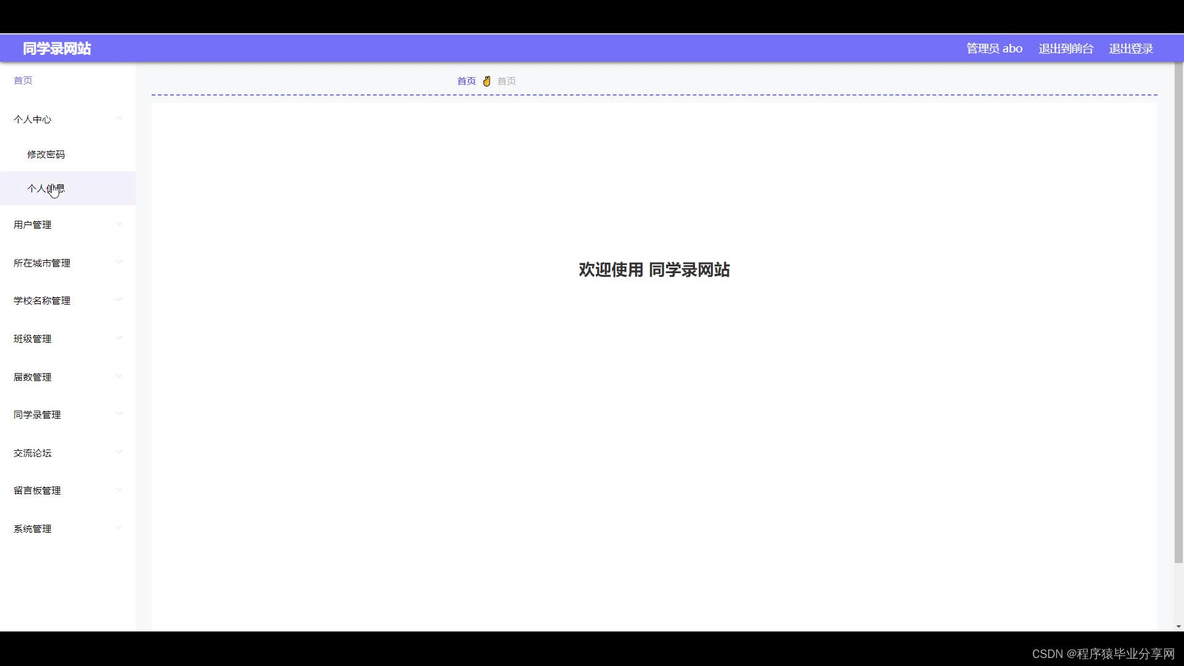This screenshot has width=1184, height=666.
Task: Select 个人信息 submenu item
Action: click(x=46, y=189)
